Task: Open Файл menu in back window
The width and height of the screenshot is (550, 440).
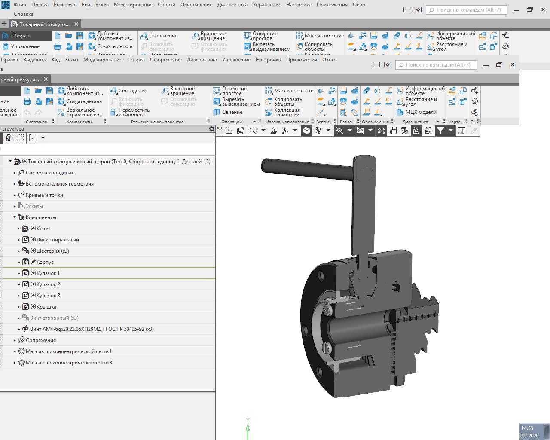Action: point(20,5)
